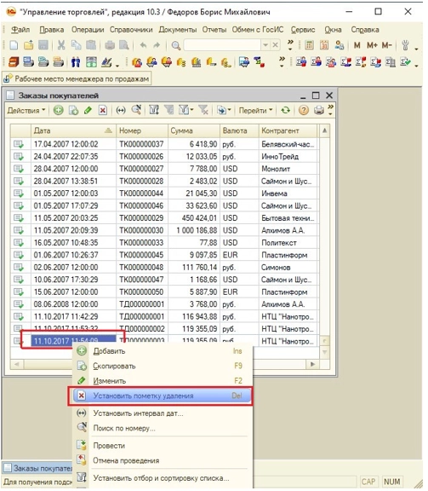Click the Mark for deletion red X toolbar icon

(x=103, y=110)
